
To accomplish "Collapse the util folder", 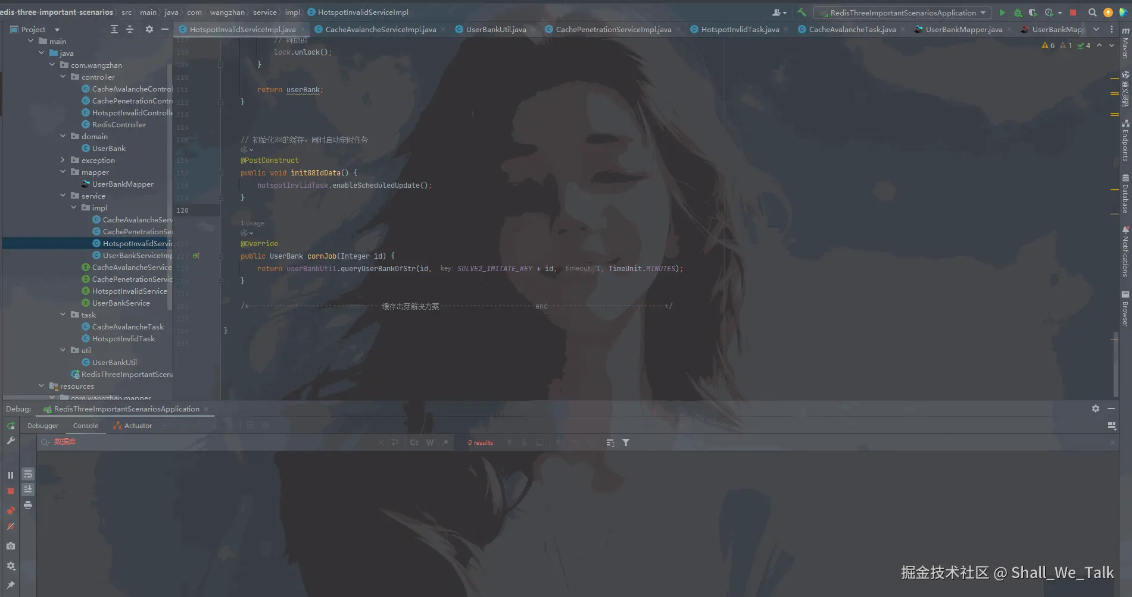I will pos(63,350).
